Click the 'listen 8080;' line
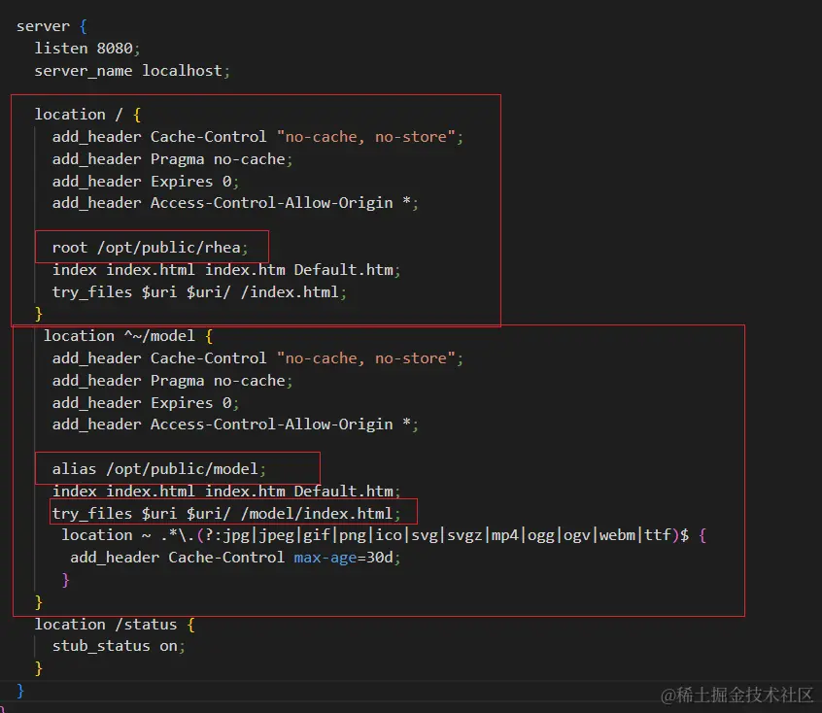 tap(87, 49)
